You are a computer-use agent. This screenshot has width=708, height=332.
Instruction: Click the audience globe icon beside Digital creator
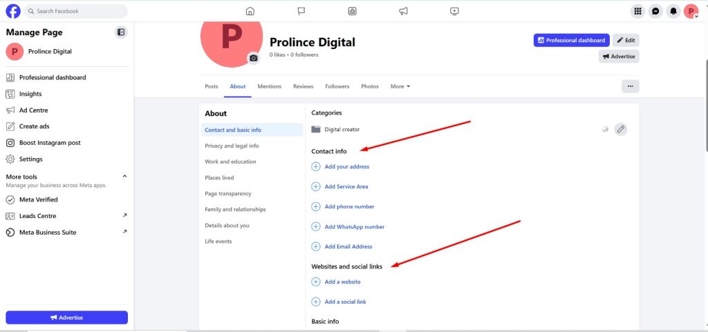click(605, 129)
